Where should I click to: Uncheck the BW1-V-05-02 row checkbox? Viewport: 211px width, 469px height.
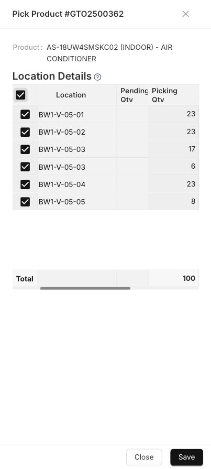tap(25, 132)
